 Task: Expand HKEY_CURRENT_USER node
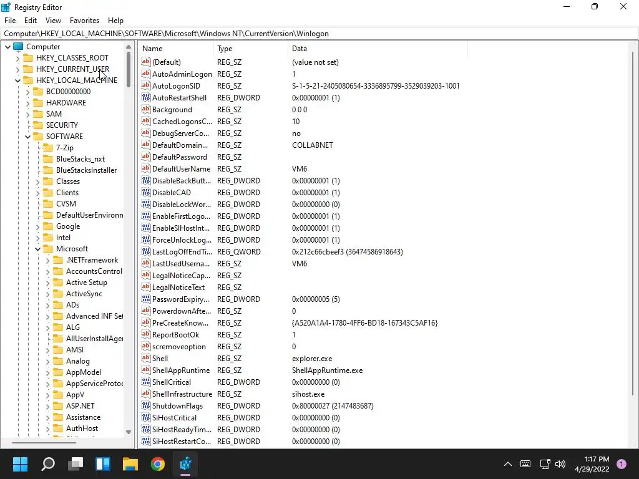pos(17,69)
